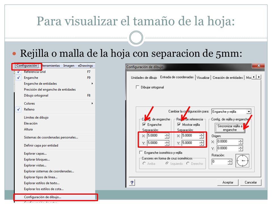
Task: Click Sincronizar rejilla a enganche button
Action: pos(230,128)
